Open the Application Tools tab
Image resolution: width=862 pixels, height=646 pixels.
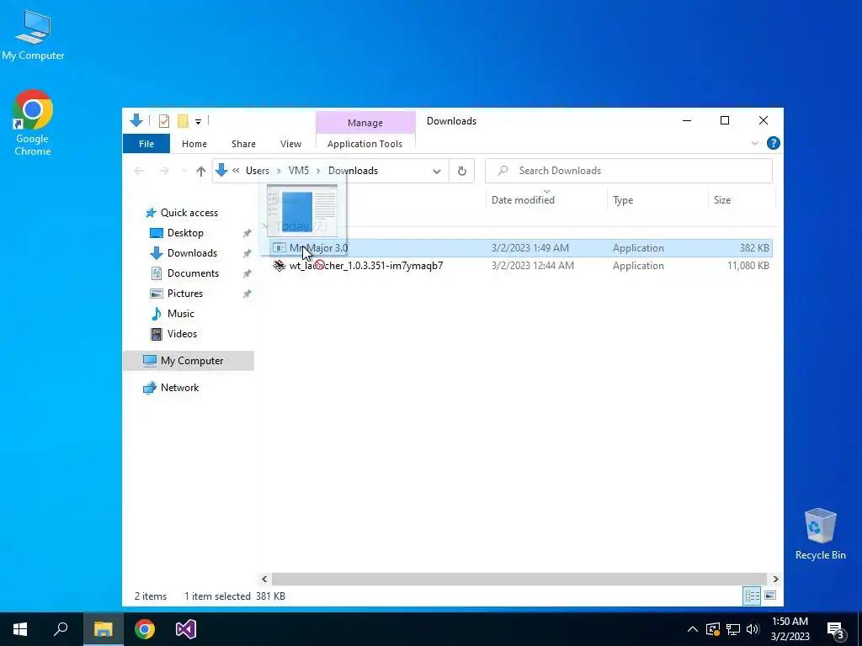(364, 144)
